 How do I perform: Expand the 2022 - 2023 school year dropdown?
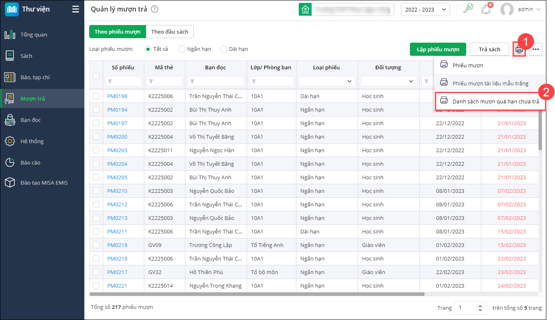[x=425, y=9]
